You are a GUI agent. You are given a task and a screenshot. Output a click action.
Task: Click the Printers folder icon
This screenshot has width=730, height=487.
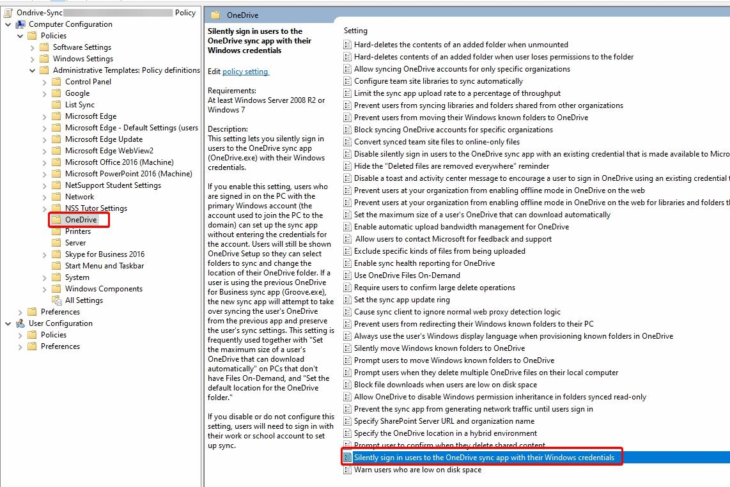[56, 231]
